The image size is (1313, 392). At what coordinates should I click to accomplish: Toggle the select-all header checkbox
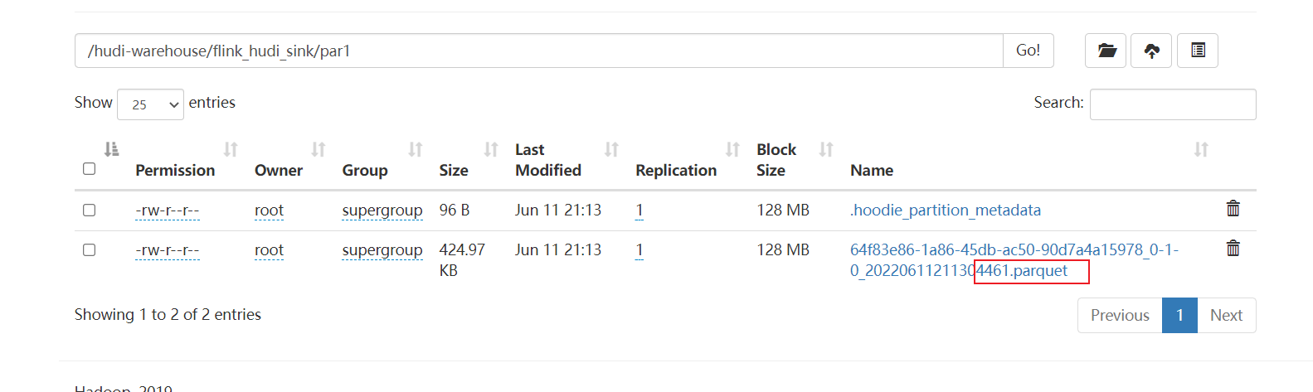point(90,169)
